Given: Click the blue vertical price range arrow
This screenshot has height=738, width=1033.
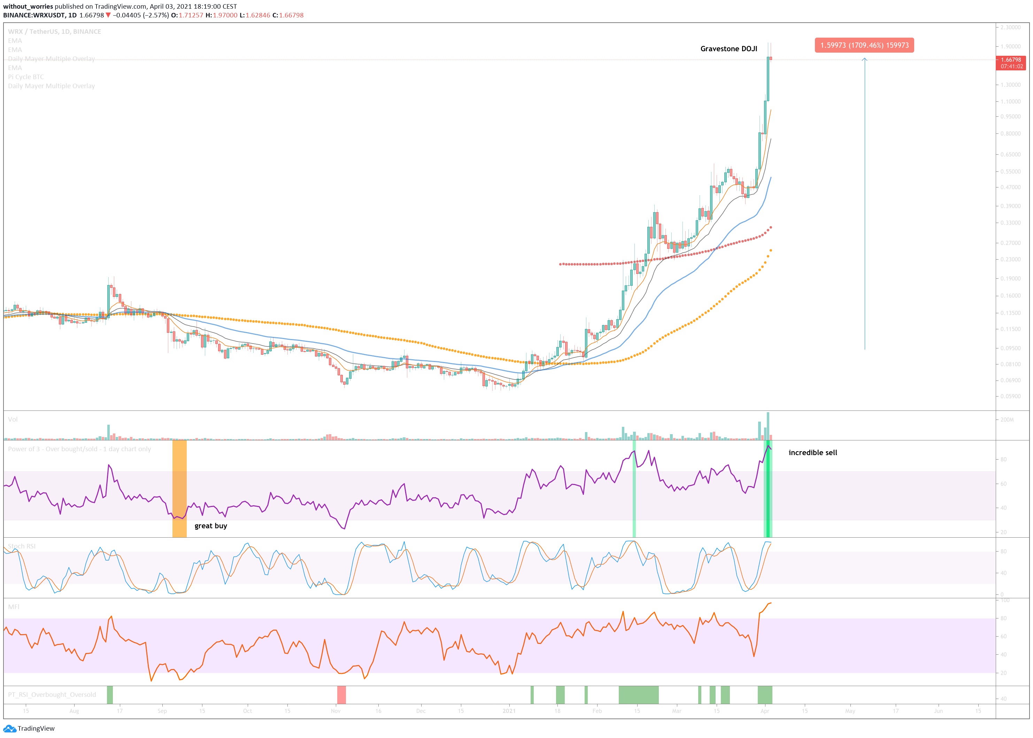Looking at the screenshot, I should (x=864, y=203).
